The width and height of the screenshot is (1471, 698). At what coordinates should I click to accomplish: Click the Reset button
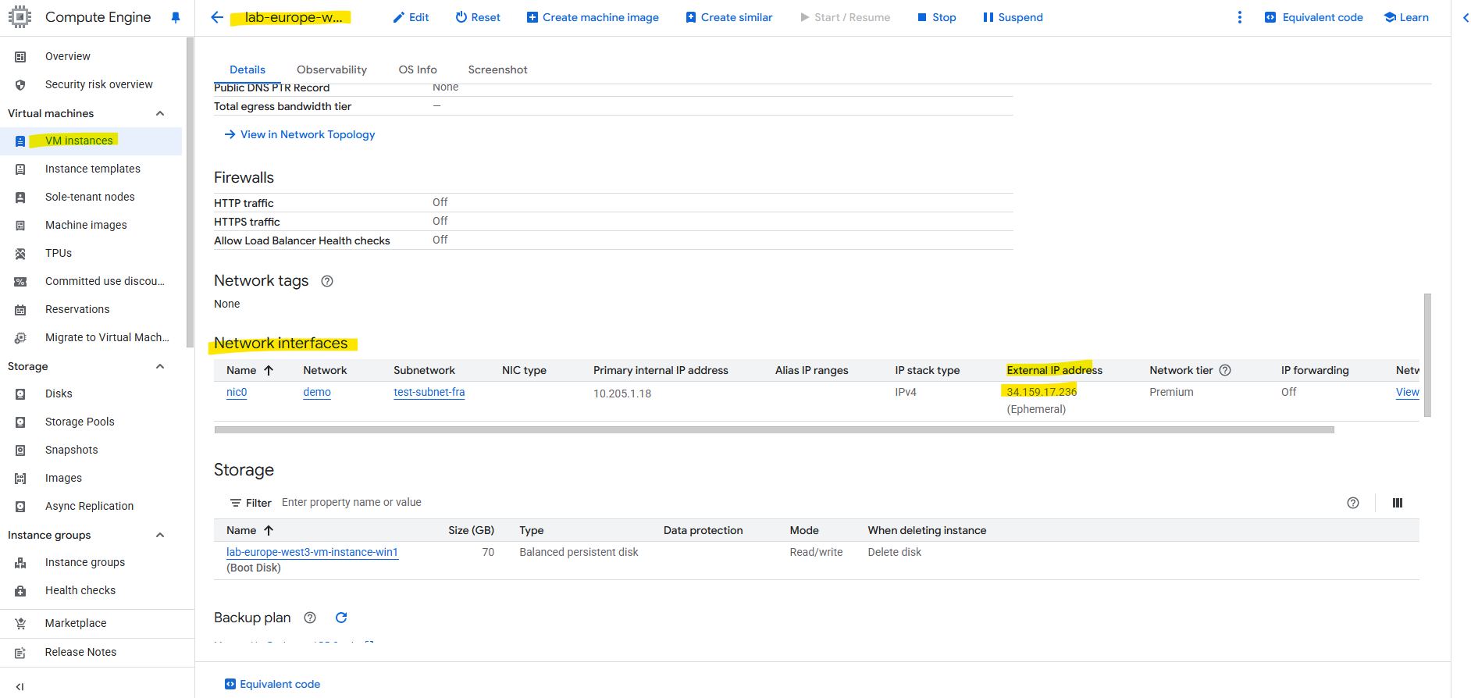pos(478,17)
